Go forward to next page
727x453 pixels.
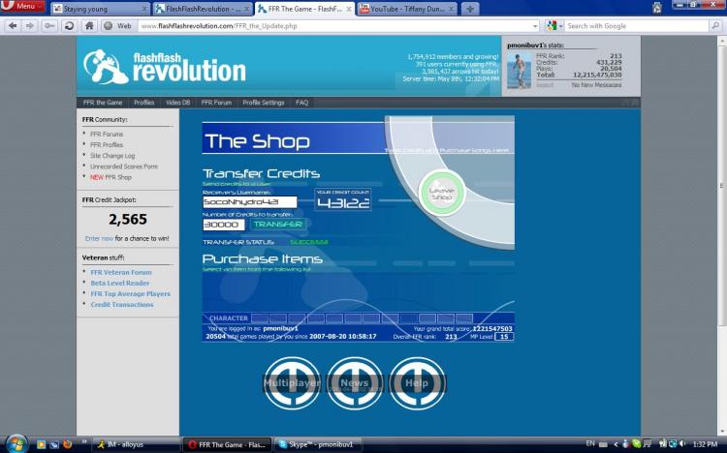coord(30,26)
